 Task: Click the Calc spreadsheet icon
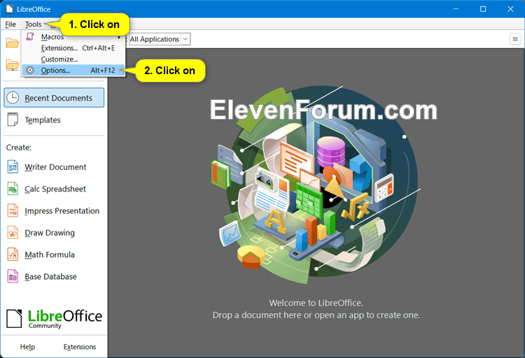[x=13, y=189]
